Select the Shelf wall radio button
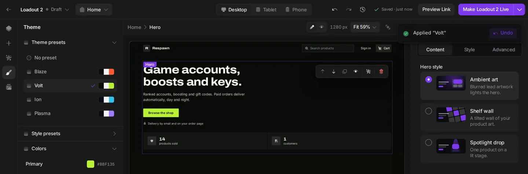This screenshot has width=528, height=174. click(429, 111)
